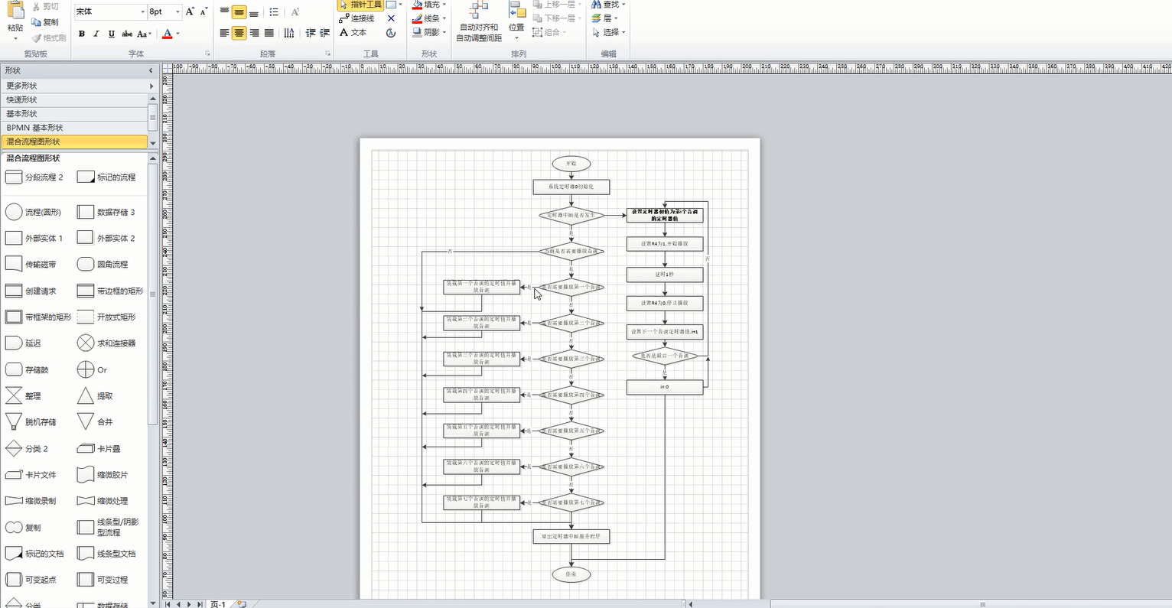The height and width of the screenshot is (608, 1172).
Task: Click the strikethrough abc icon
Action: coord(127,34)
